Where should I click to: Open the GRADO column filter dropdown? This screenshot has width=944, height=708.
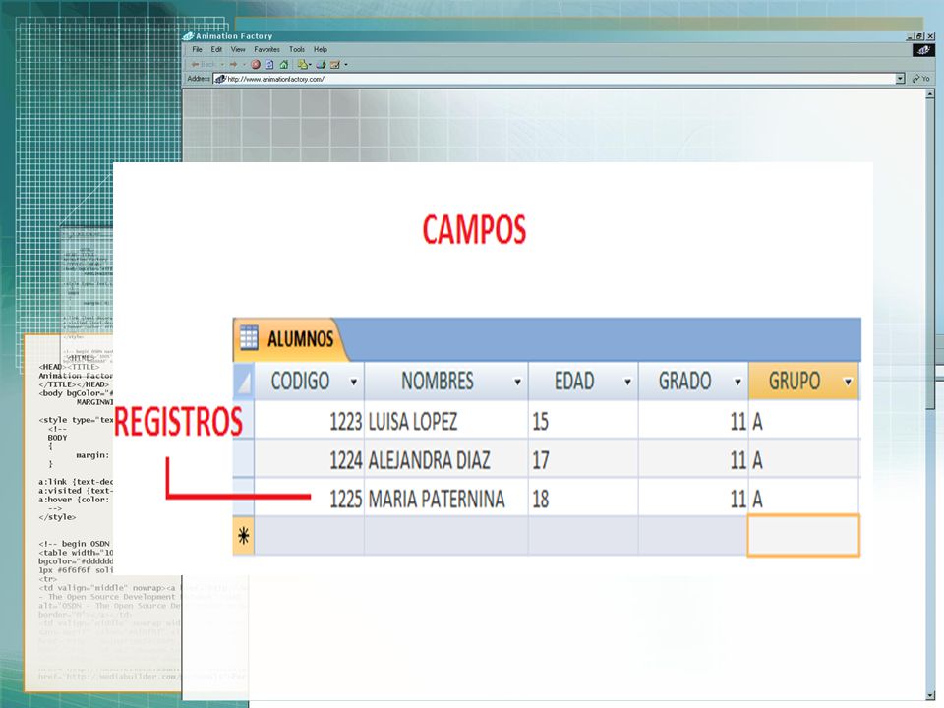click(737, 382)
